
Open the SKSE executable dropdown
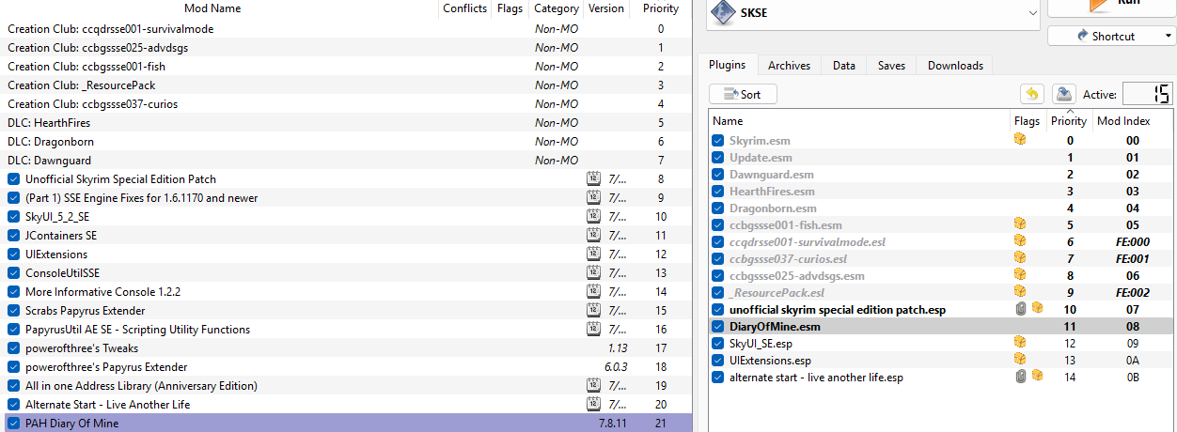click(x=1032, y=13)
